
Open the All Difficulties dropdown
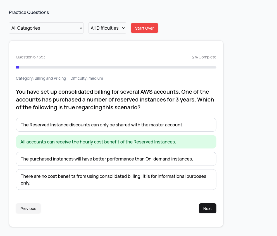point(107,28)
